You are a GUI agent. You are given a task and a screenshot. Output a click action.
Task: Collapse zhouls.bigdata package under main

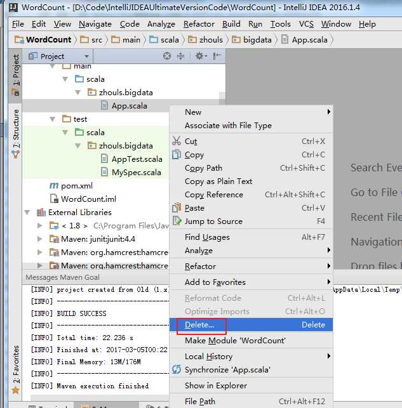tap(77, 92)
